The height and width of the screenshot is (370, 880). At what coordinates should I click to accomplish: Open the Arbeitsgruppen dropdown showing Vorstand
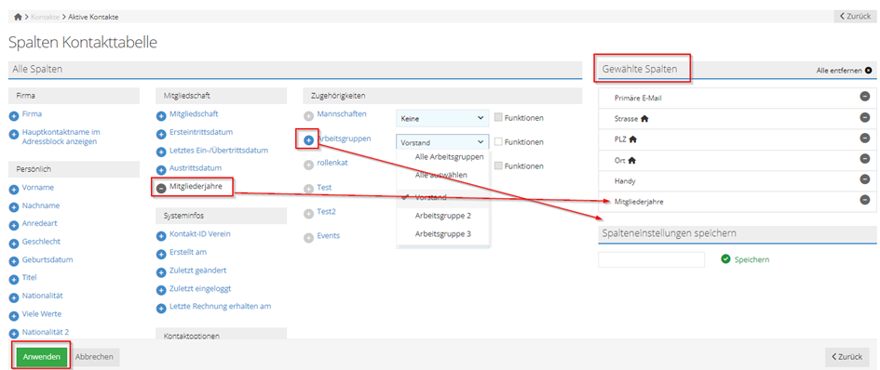(442, 142)
